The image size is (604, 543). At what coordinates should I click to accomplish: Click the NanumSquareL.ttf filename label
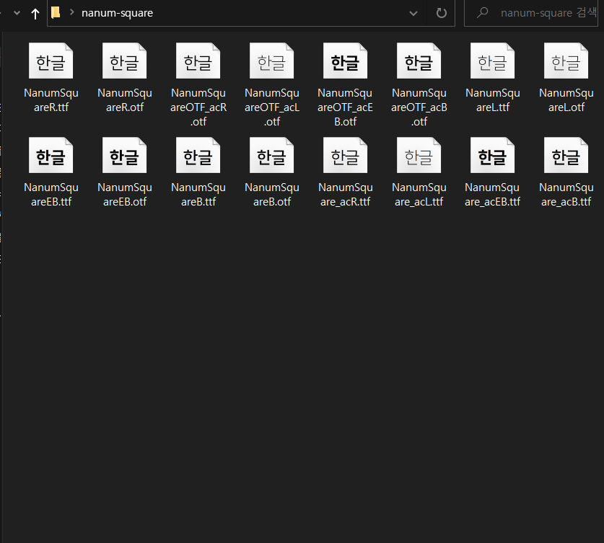coord(492,100)
